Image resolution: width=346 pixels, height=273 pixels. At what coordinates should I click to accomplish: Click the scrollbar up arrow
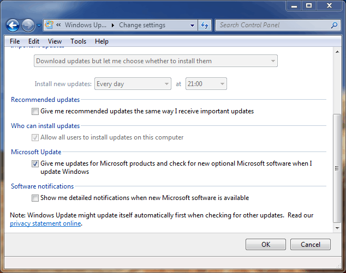coord(337,52)
